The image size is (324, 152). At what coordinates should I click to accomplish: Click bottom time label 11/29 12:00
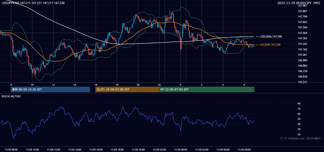(53, 150)
